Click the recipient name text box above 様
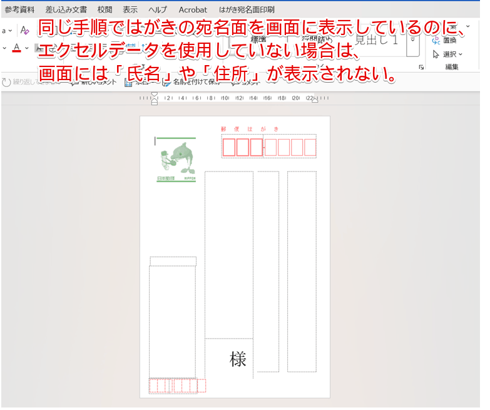Screen dimensions: 490x410 pos(229,255)
